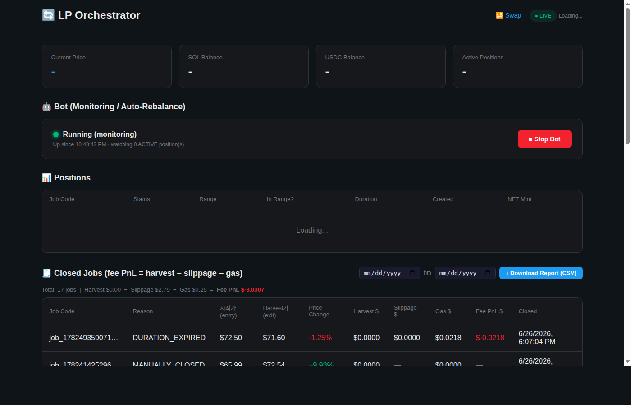631x405 pixels.
Task: Click job code job_178249359071…
Action: pyautogui.click(x=84, y=338)
